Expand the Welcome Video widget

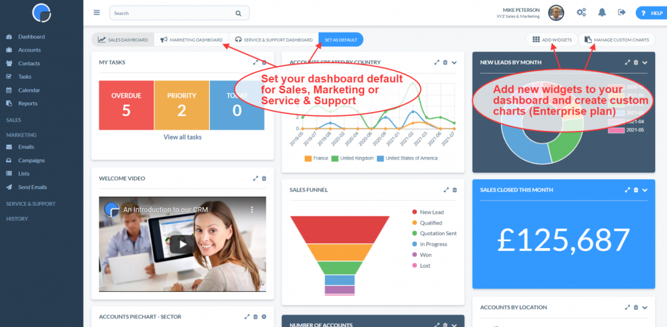click(255, 178)
